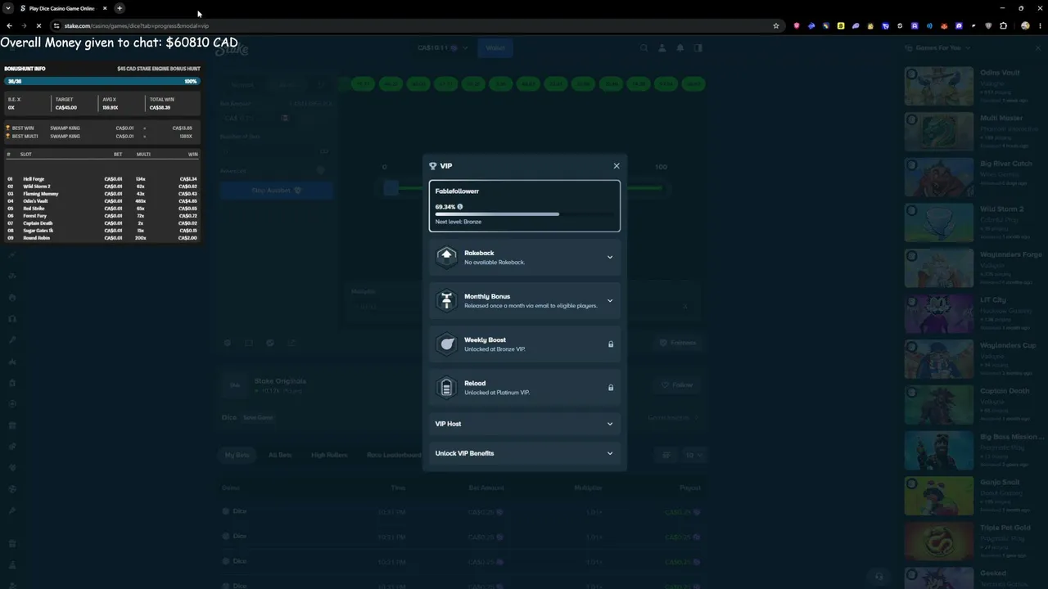
Task: Open Ganja Snail game thumbnail
Action: (x=939, y=496)
